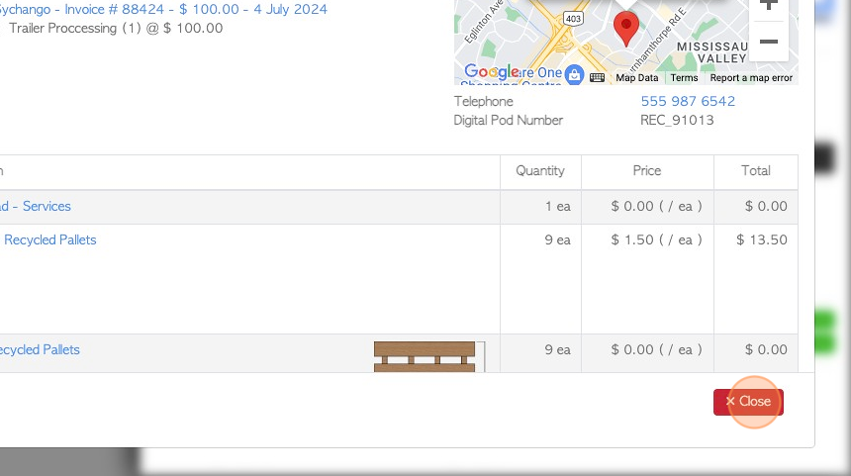Zoom out the map with minus button
Image resolution: width=851 pixels, height=476 pixels.
[768, 43]
